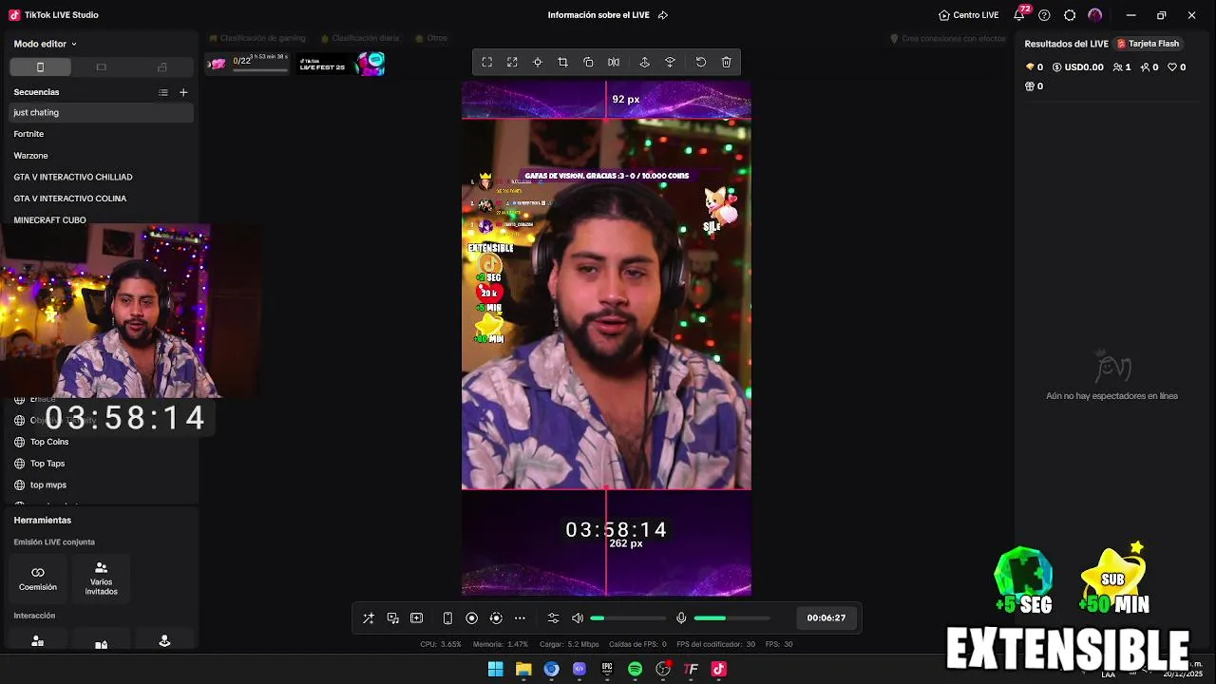Open Windows Start menu

pos(495,669)
